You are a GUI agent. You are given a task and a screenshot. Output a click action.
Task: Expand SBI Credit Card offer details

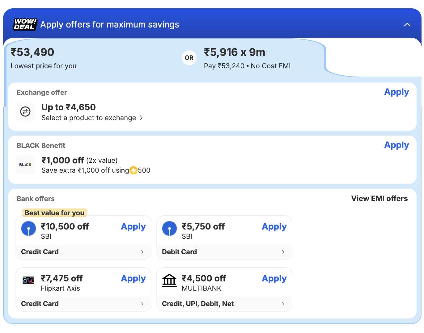coord(142,252)
